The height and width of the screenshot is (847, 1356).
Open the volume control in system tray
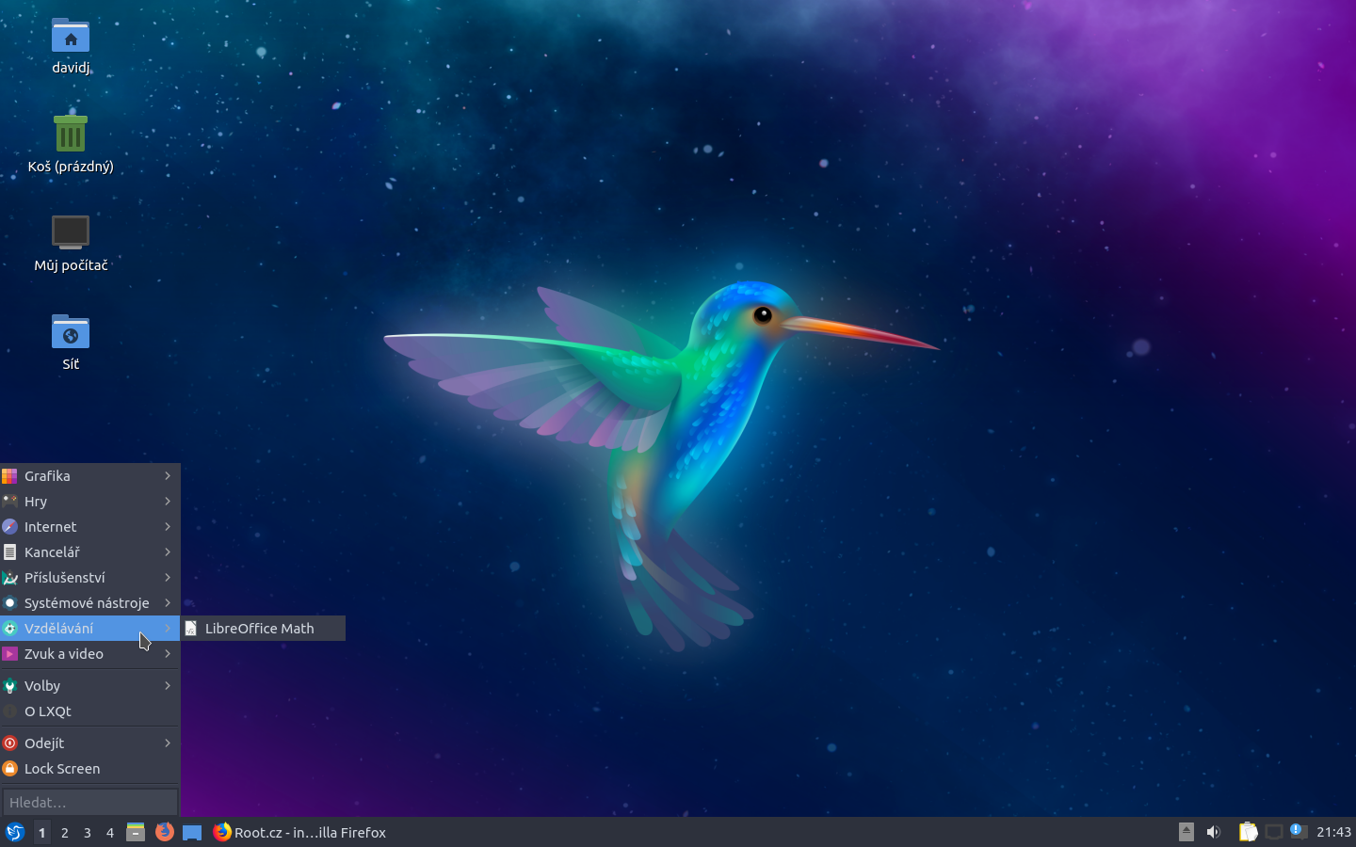1213,832
